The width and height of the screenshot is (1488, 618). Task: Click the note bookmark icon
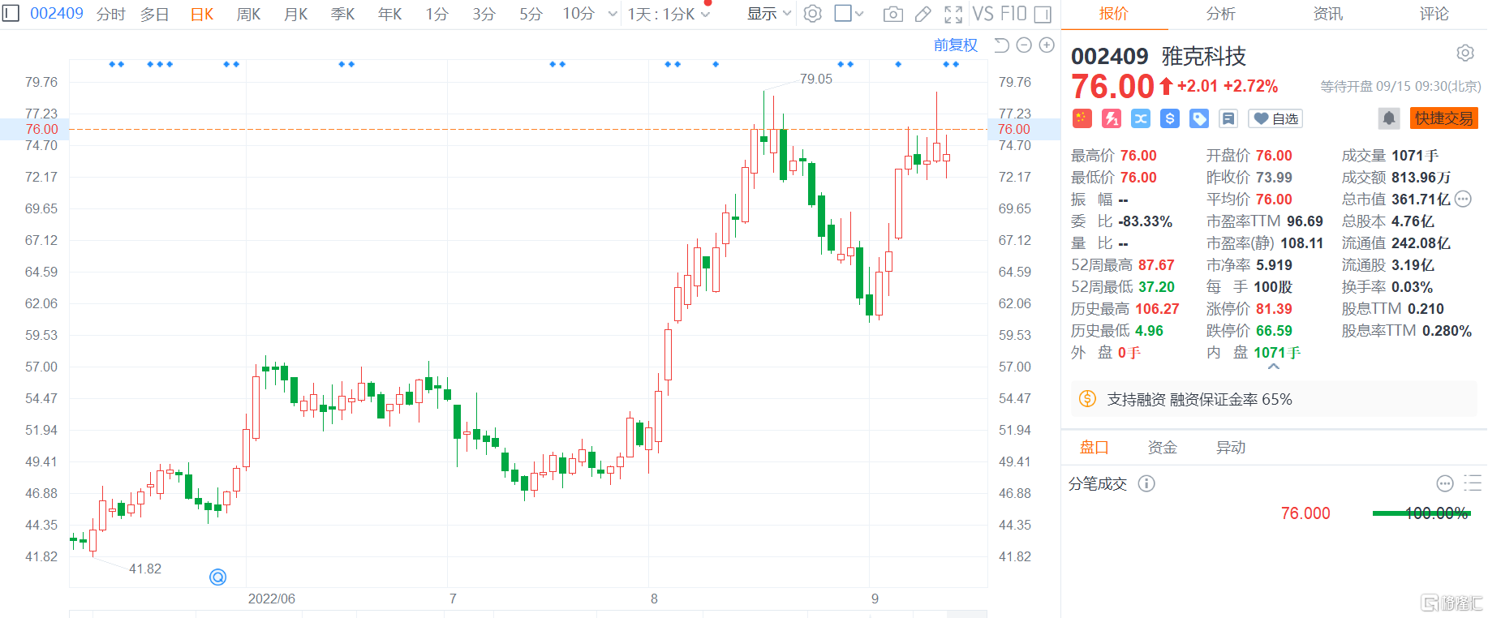1228,118
